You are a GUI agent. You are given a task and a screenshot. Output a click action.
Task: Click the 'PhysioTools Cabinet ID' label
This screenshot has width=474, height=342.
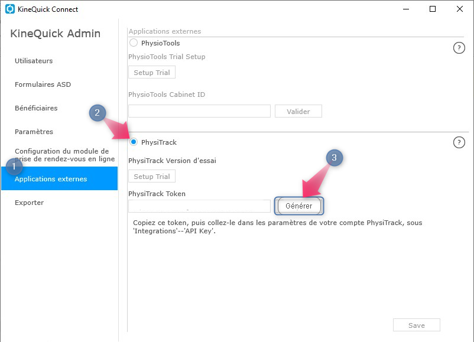click(167, 95)
